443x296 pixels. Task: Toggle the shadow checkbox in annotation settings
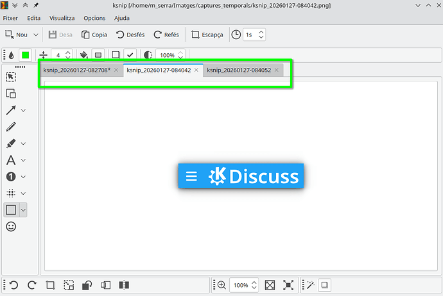130,55
